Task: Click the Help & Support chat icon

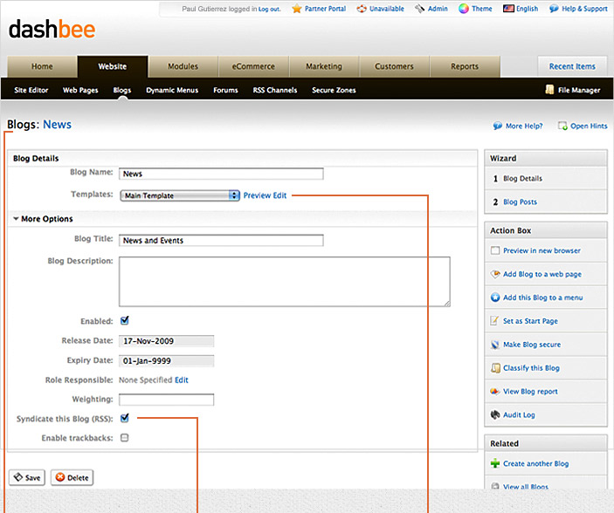Action: (x=554, y=9)
